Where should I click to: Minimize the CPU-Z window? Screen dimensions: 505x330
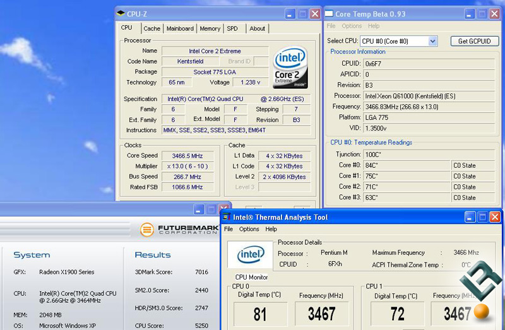(x=290, y=14)
